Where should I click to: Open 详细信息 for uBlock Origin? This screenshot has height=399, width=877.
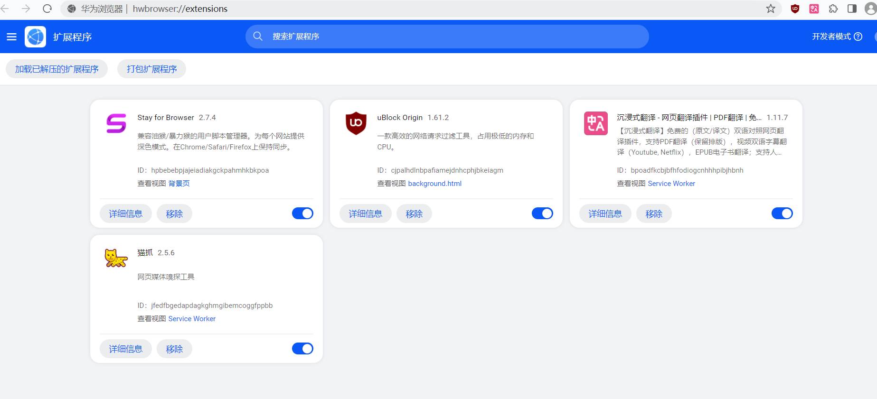[366, 214]
